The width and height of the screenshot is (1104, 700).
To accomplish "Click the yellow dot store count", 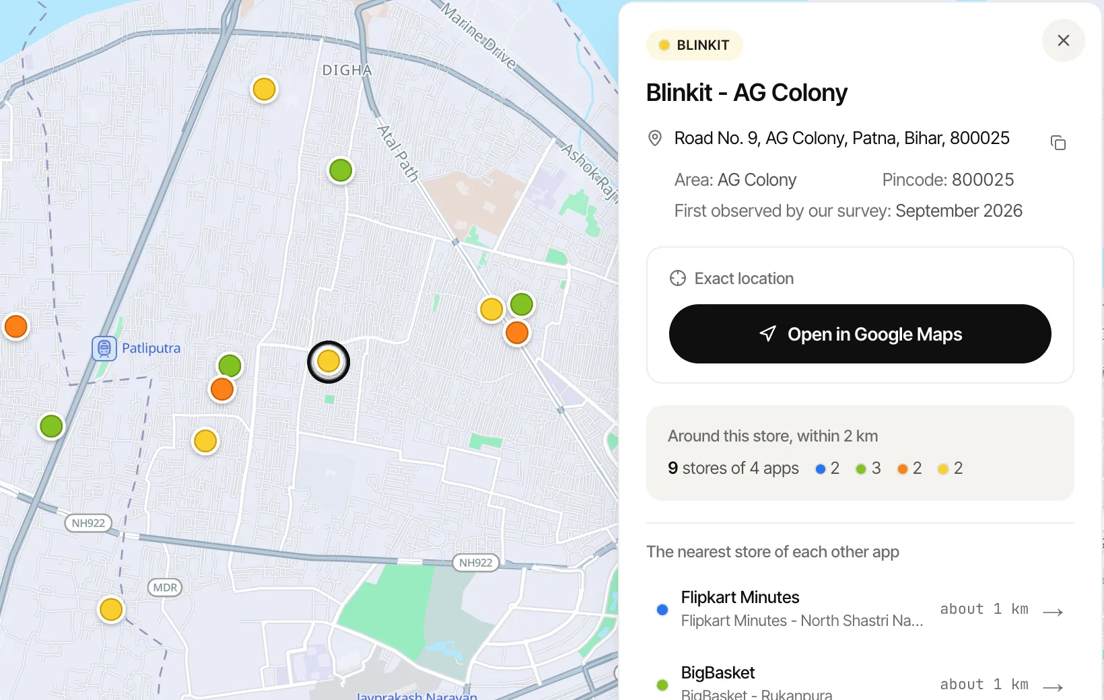I will pyautogui.click(x=951, y=468).
